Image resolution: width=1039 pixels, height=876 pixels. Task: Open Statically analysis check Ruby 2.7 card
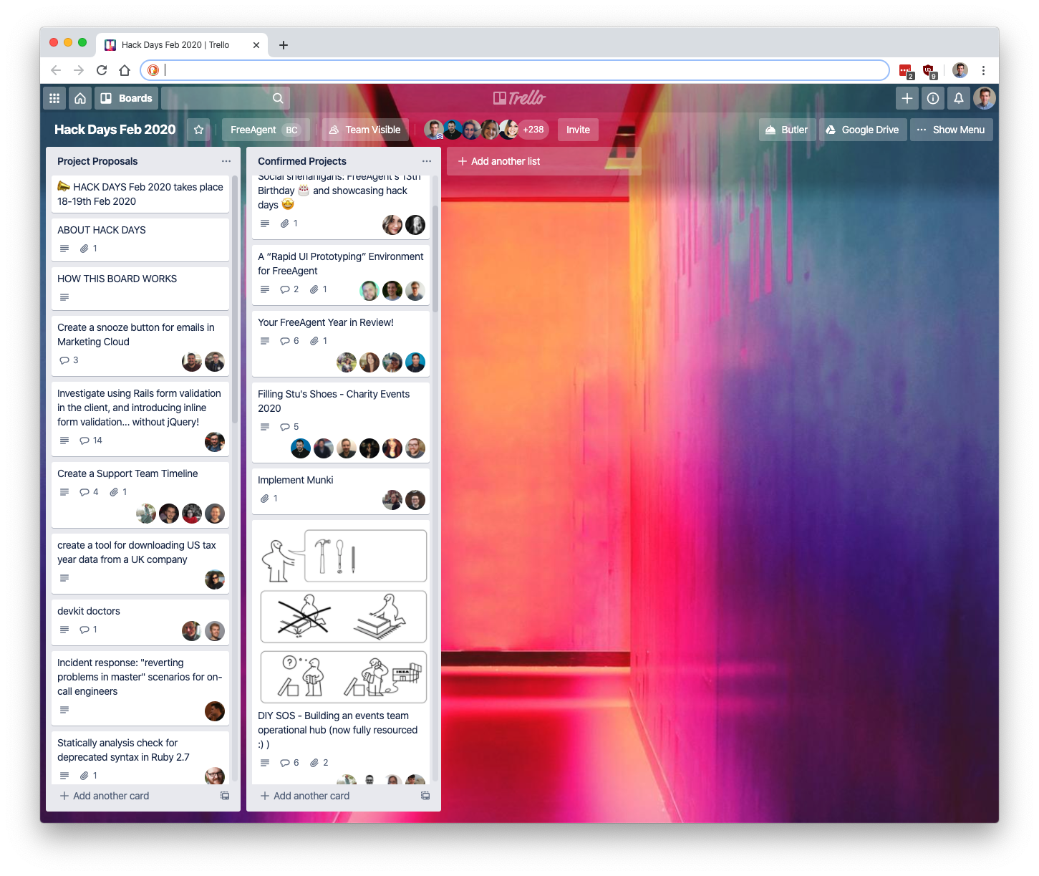[x=140, y=758]
